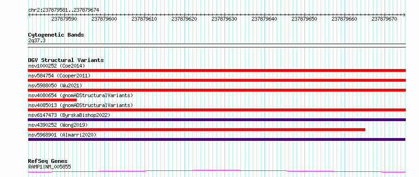Click the red bar for nsv584754

[217, 80]
